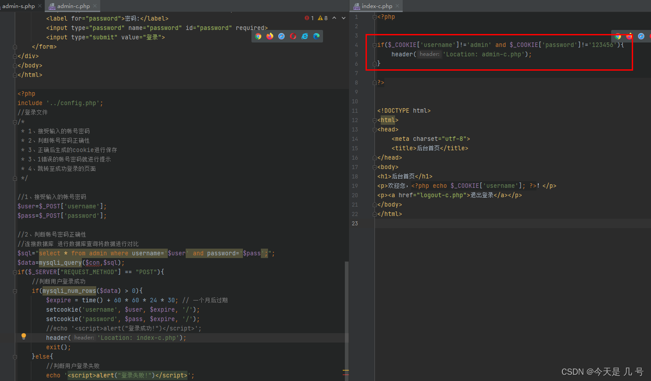Collapse fold marker at left pane </html>
Viewport: 651px width, 381px height.
tap(15, 75)
